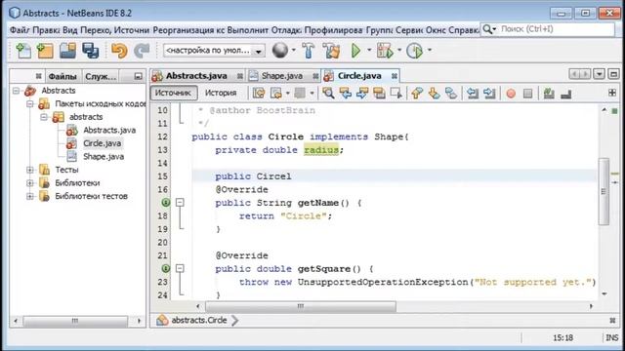The height and width of the screenshot is (351, 625).
Task: Click the editor vertical scrollbar thumb
Action: (604, 191)
